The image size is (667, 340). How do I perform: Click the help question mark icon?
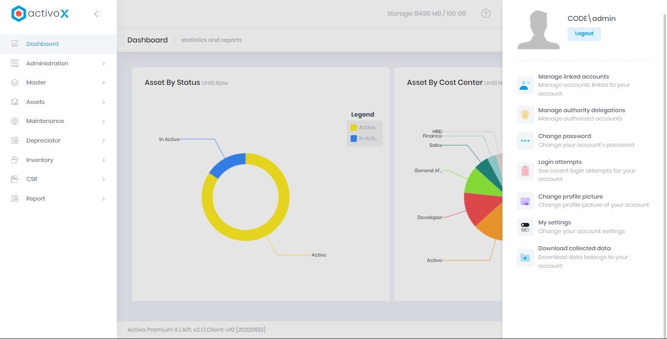click(485, 14)
